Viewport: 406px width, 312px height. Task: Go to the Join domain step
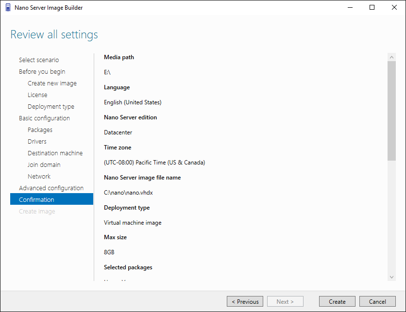[44, 165]
